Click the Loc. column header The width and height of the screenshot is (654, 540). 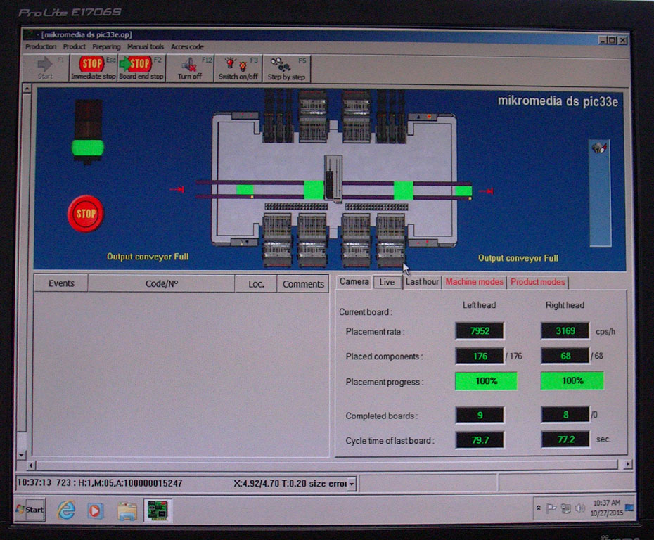point(256,284)
